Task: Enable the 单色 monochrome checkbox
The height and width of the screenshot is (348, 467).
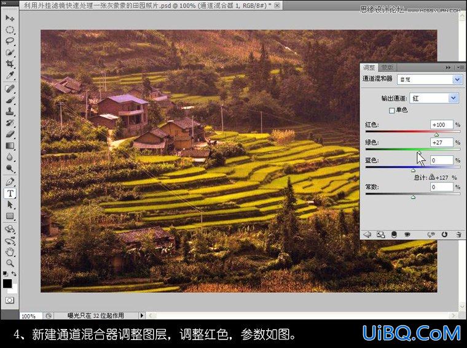Action: pyautogui.click(x=391, y=110)
